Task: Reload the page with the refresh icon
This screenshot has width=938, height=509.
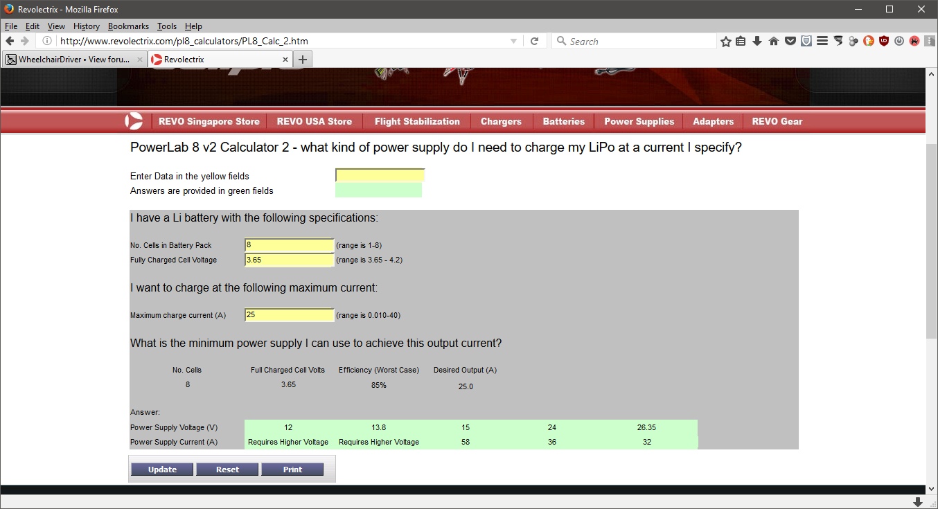Action: coord(534,42)
